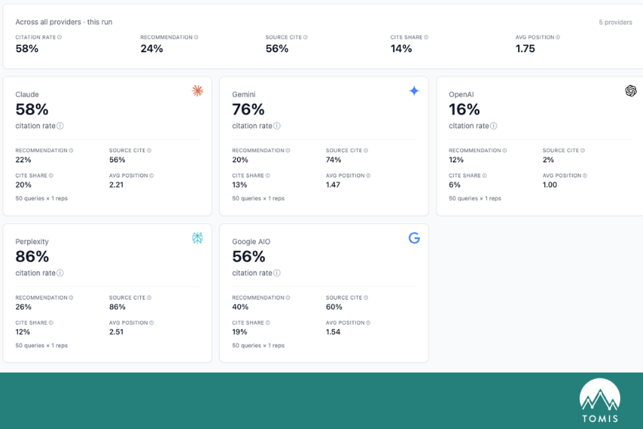Show Google AIO Avg Position info icon

(x=368, y=322)
